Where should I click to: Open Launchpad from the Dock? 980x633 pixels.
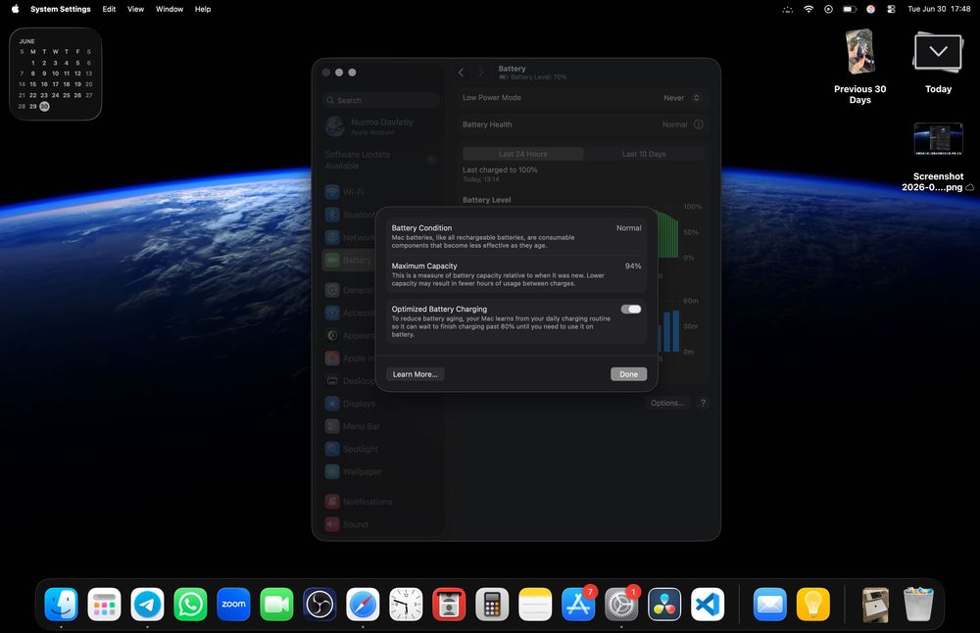click(105, 605)
